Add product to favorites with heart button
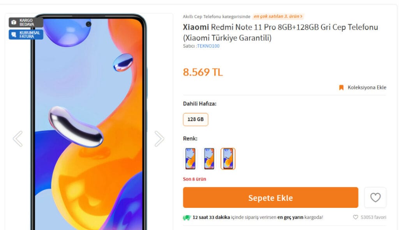 (375, 198)
